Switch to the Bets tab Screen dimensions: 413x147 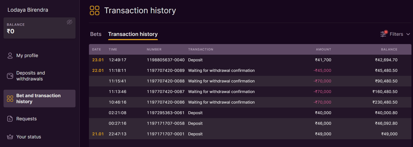point(96,34)
